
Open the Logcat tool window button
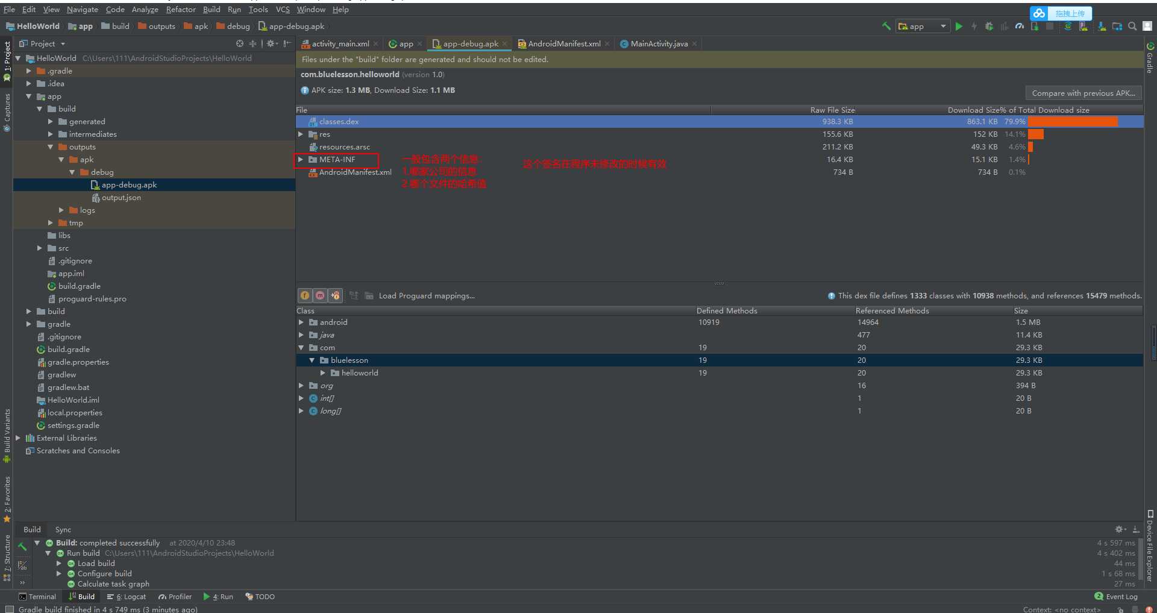127,596
